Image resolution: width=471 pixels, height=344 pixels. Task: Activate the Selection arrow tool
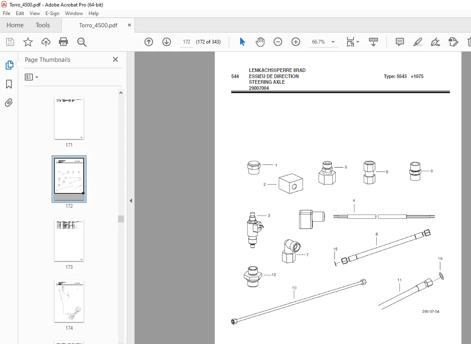(243, 42)
